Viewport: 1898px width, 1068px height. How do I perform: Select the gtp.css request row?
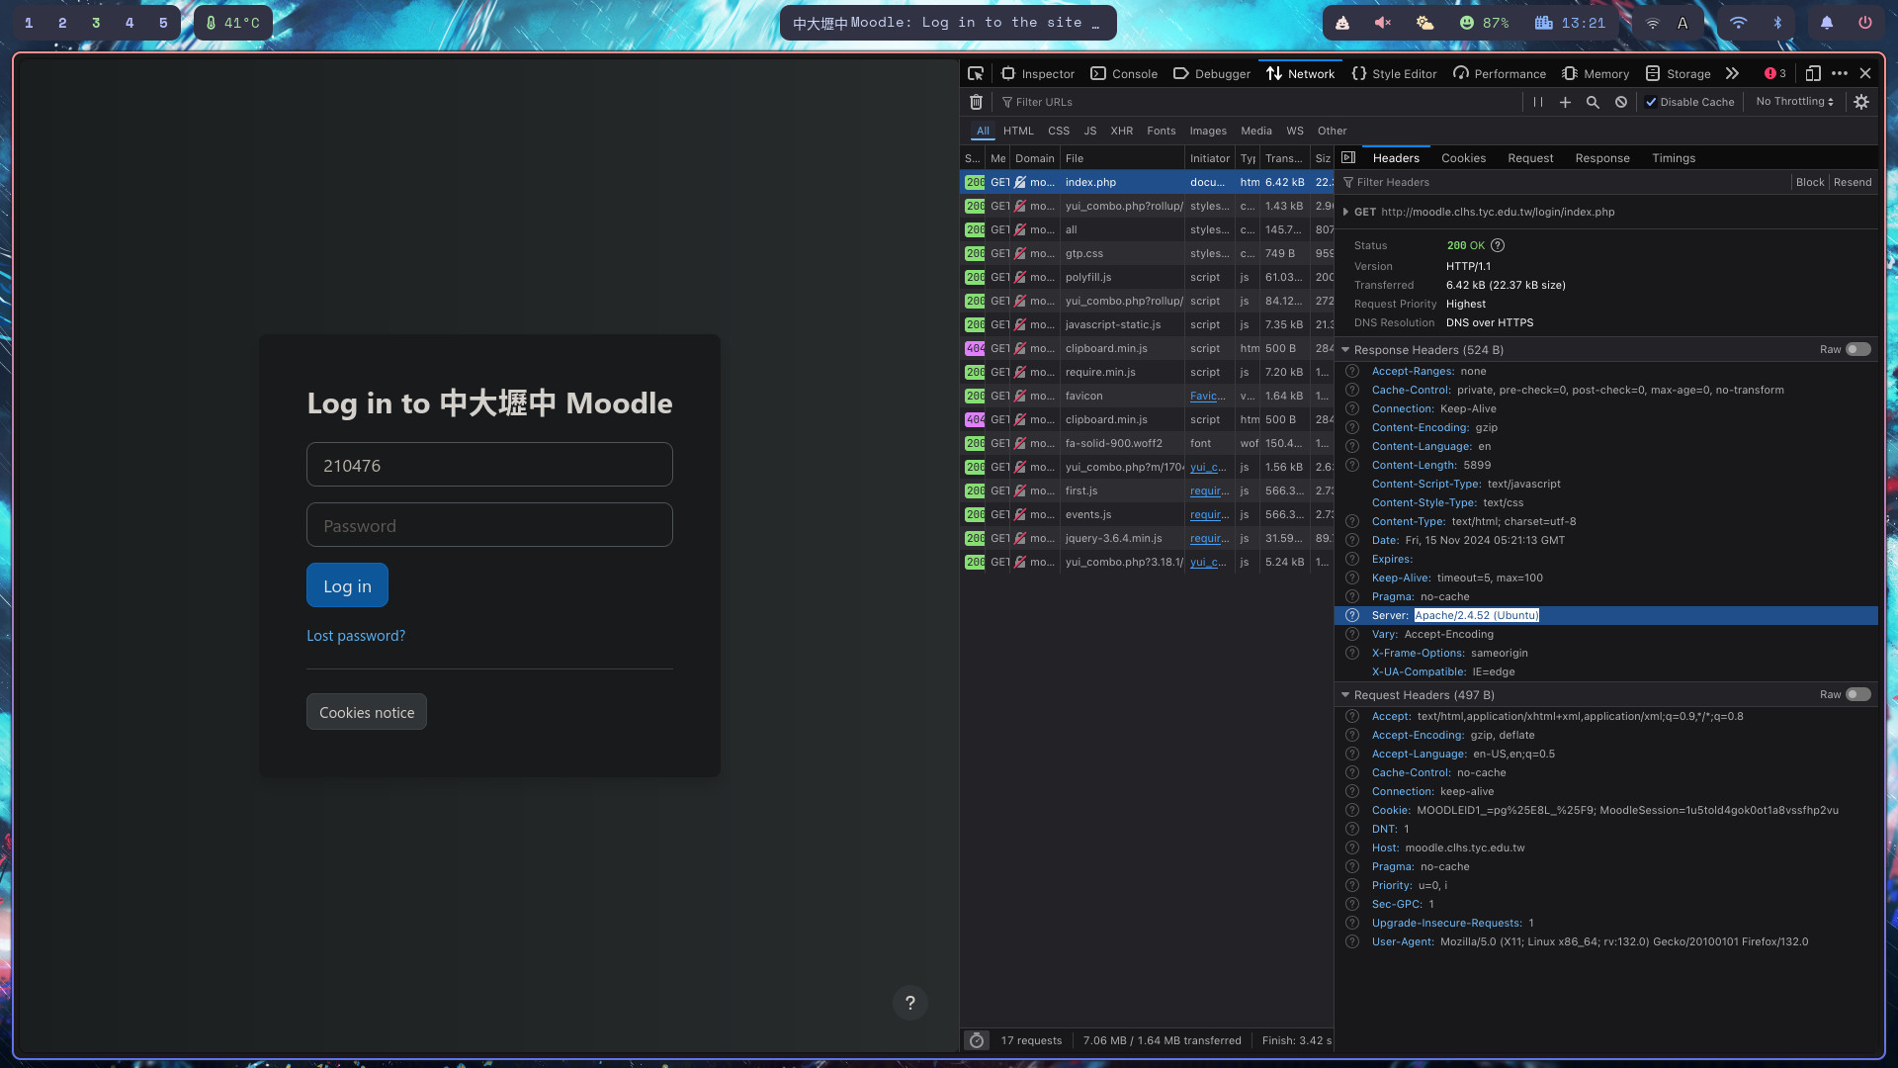pos(1147,253)
